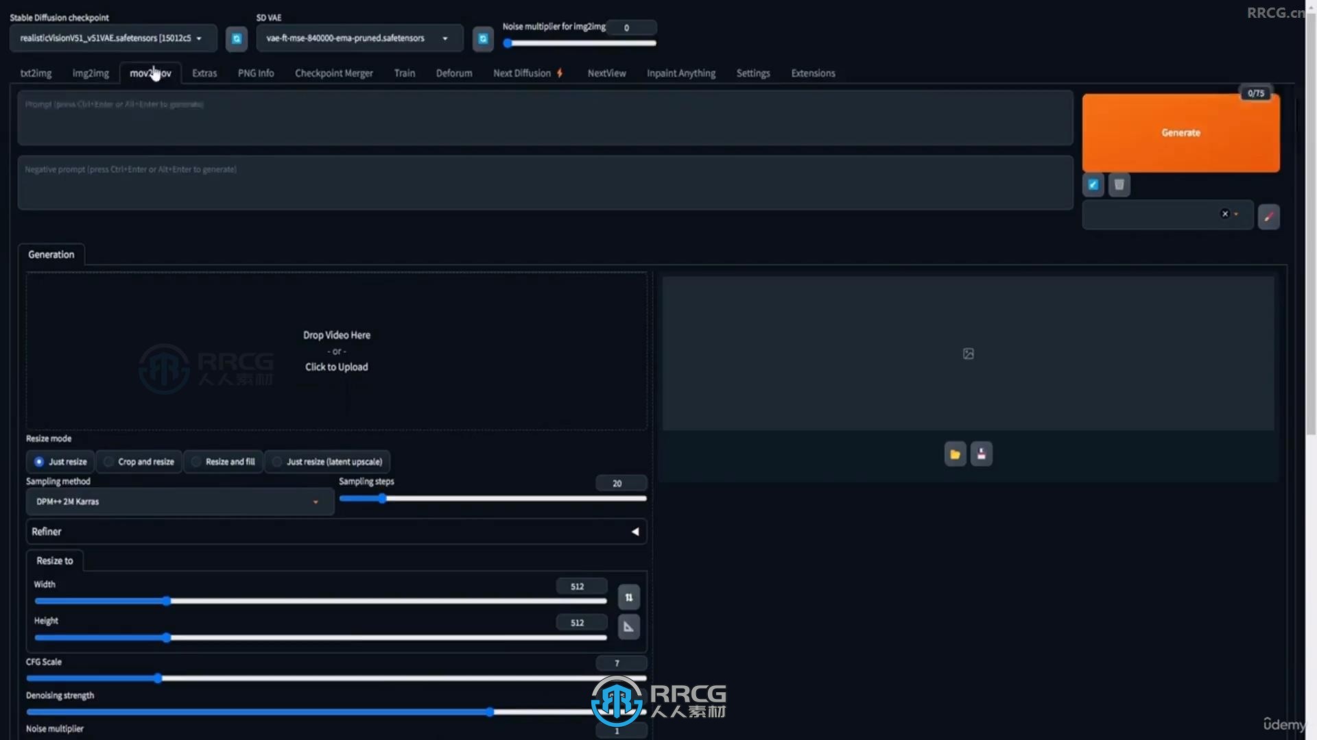Viewport: 1317px width, 740px height.
Task: Click the blue arrow read-prompt icon
Action: [1093, 184]
